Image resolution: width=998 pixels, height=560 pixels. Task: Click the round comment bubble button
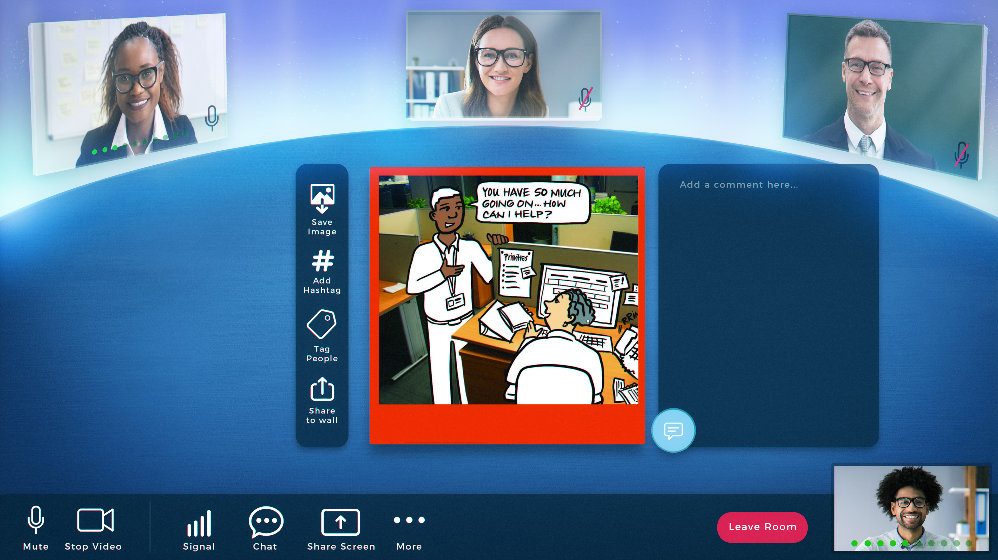tap(673, 430)
